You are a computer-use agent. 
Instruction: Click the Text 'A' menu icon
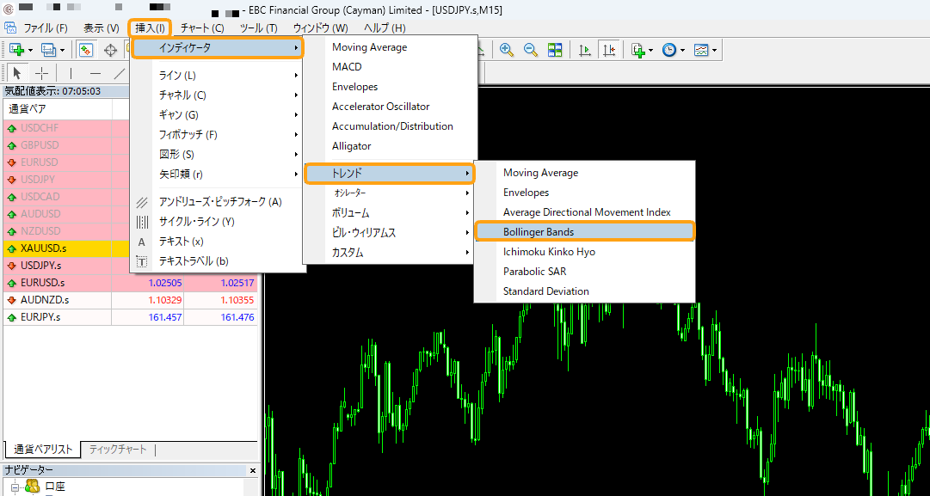pyautogui.click(x=142, y=242)
